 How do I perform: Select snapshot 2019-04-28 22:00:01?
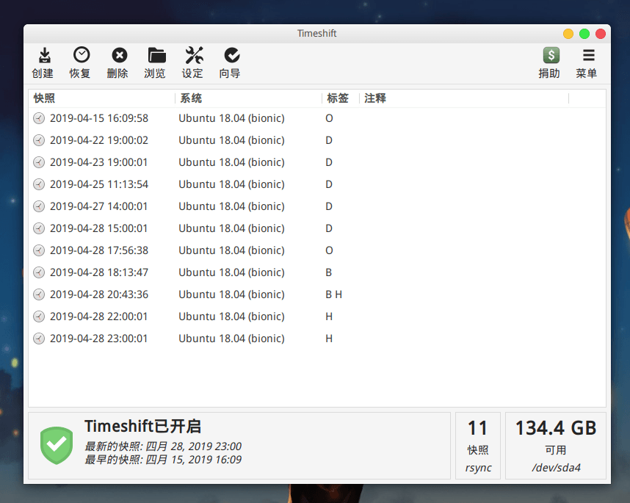(317, 316)
